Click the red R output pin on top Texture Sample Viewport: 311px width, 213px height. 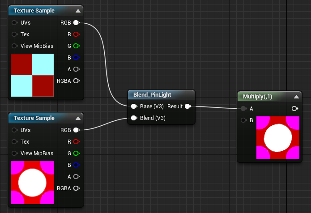click(x=77, y=34)
